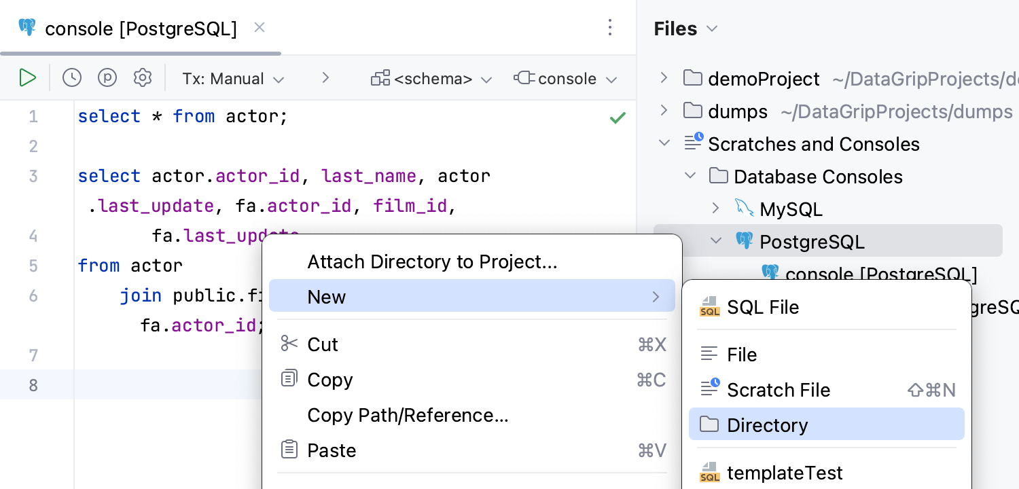The height and width of the screenshot is (489, 1019).
Task: Select MySQL data source in tree
Action: (791, 209)
